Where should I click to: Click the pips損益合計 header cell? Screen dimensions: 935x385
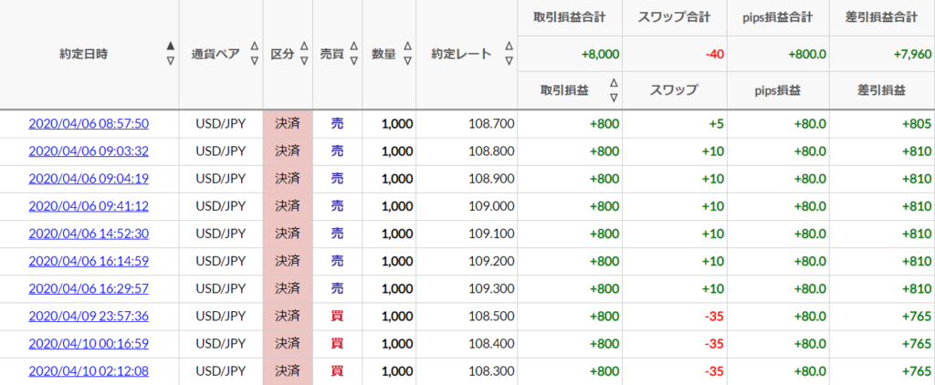pos(778,17)
